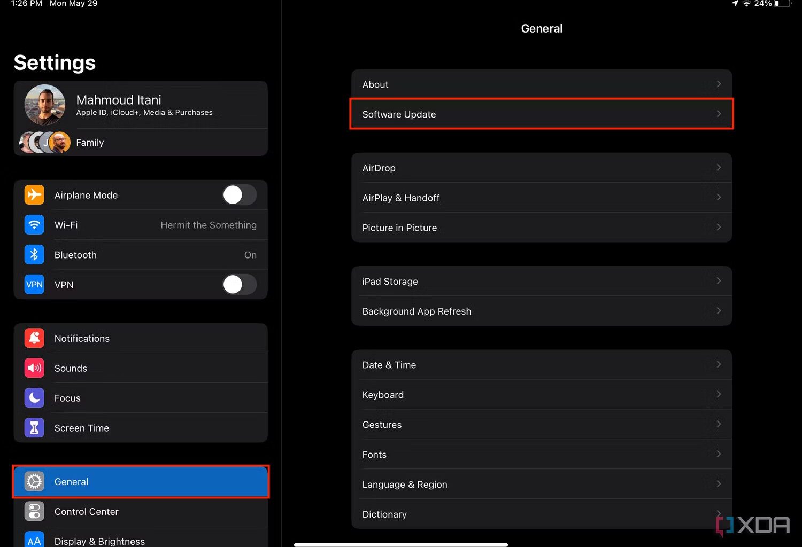The image size is (802, 547).
Task: Open Picture in Picture chevron
Action: [719, 227]
